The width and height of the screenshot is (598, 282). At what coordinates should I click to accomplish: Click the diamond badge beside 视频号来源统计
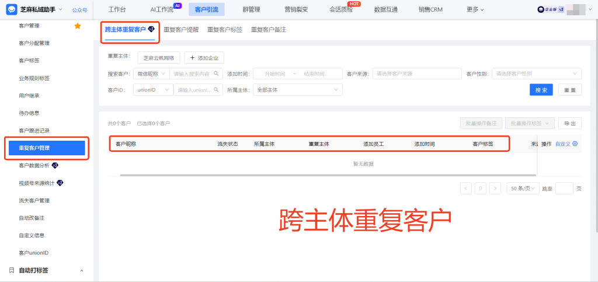coord(60,183)
